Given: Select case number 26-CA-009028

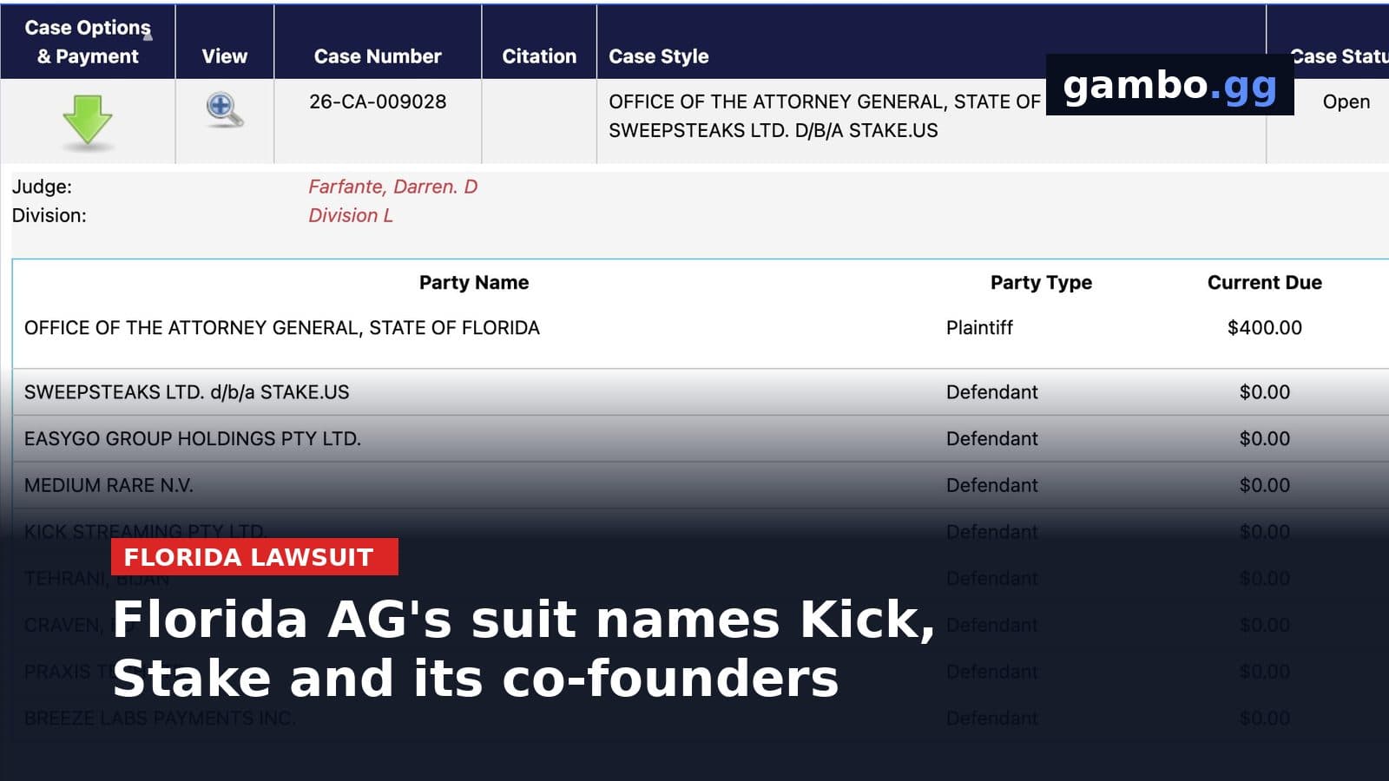Looking at the screenshot, I should point(378,102).
